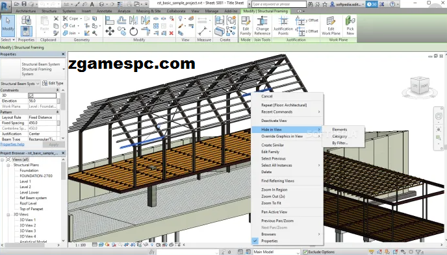Click the favorites star icon in title bar
The image size is (447, 255).
325,5
